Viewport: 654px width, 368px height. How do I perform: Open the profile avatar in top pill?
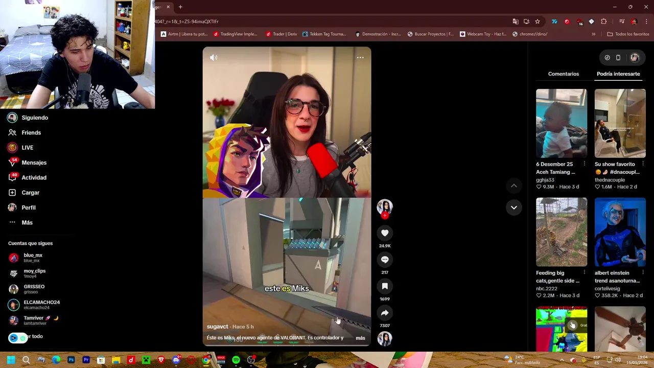[635, 58]
